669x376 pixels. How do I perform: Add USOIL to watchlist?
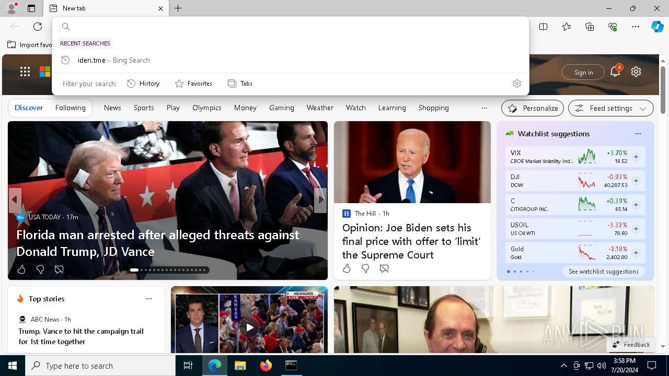click(x=636, y=229)
